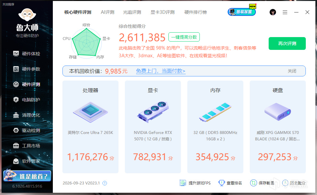Viewport: 317px width, 195px height.
Task: Click total score 2,611,385
Action: pyautogui.click(x=142, y=37)
